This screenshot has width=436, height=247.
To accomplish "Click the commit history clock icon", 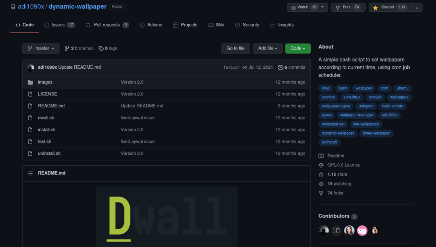I will pos(280,67).
